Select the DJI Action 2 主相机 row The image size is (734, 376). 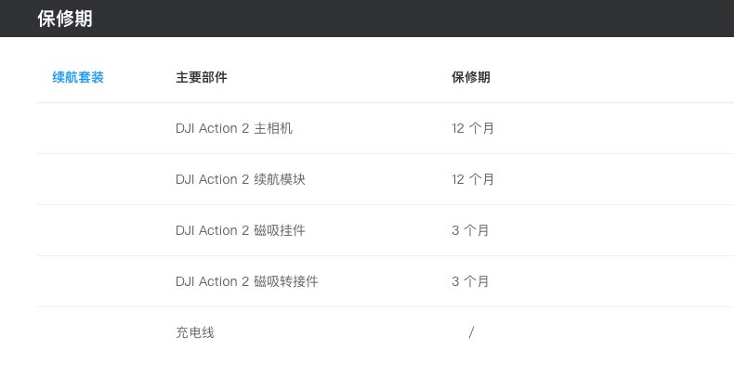pyautogui.click(x=386, y=128)
